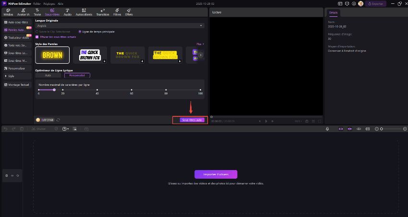Image resolution: width=408 pixels, height=217 pixels.
Task: Refresh the coin credits balance
Action: (x=58, y=120)
